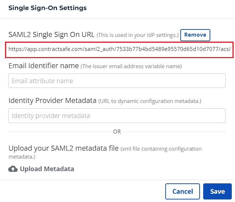Viewport: 235px width, 202px height.
Task: Click the issuer email address hint
Action: (131, 66)
